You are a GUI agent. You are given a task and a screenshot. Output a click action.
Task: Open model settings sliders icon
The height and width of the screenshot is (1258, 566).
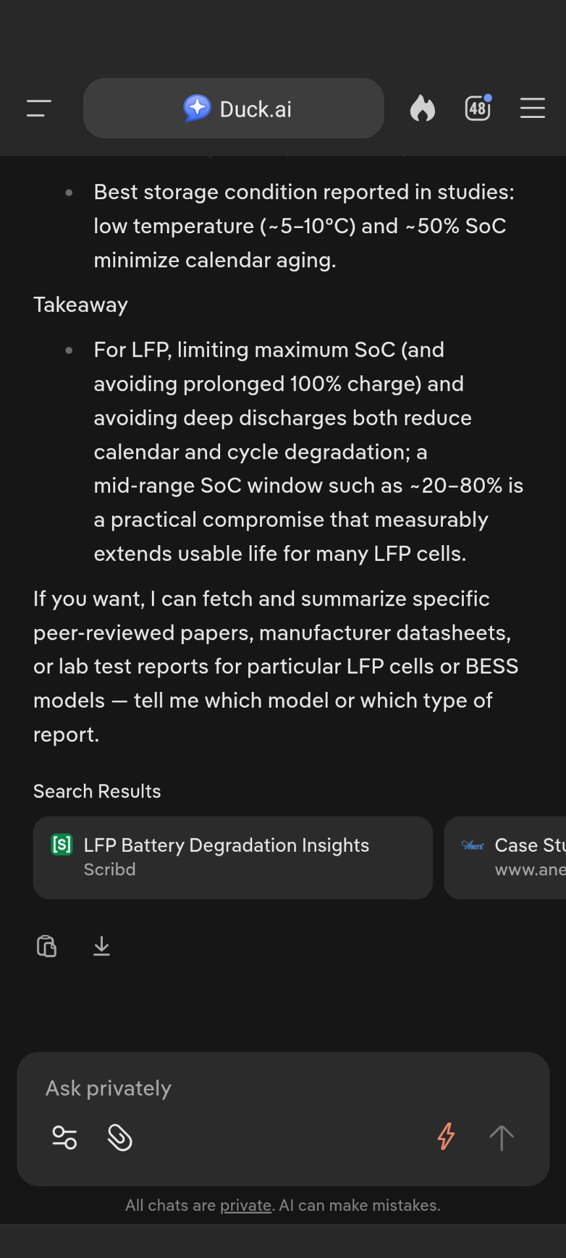pyautogui.click(x=64, y=1137)
